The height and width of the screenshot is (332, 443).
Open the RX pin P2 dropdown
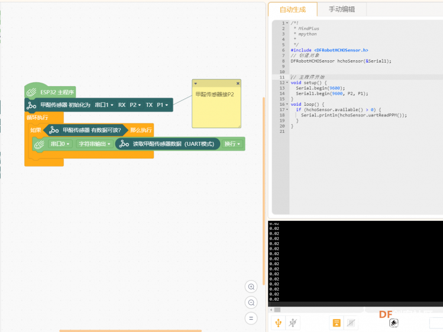pyautogui.click(x=135, y=105)
